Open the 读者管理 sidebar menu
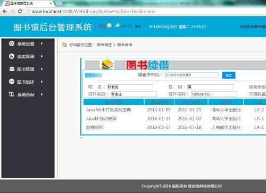The image size is (266, 193). pyautogui.click(x=26, y=56)
